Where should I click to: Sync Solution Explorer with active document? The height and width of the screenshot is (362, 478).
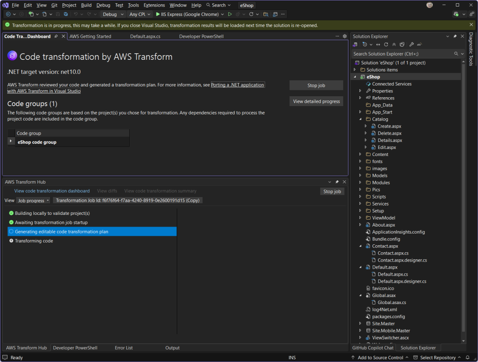(378, 44)
